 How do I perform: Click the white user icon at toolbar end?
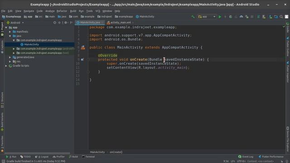(286, 17)
